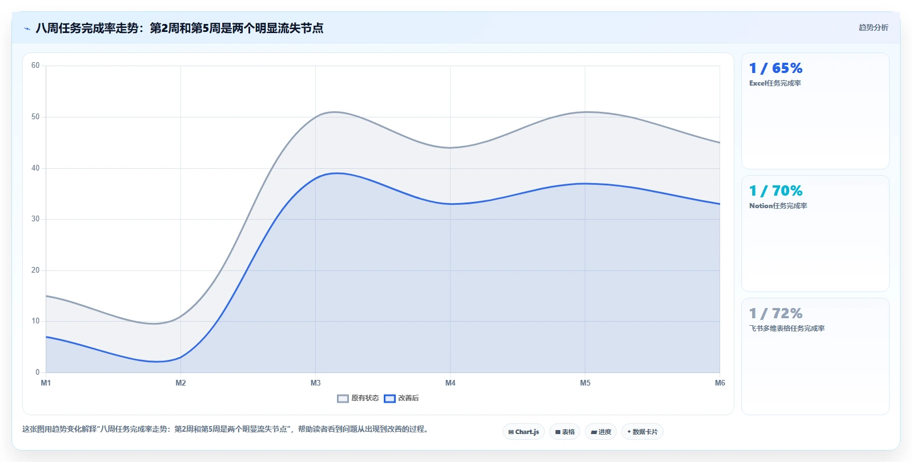Click the M2 x-axis label

(x=180, y=383)
